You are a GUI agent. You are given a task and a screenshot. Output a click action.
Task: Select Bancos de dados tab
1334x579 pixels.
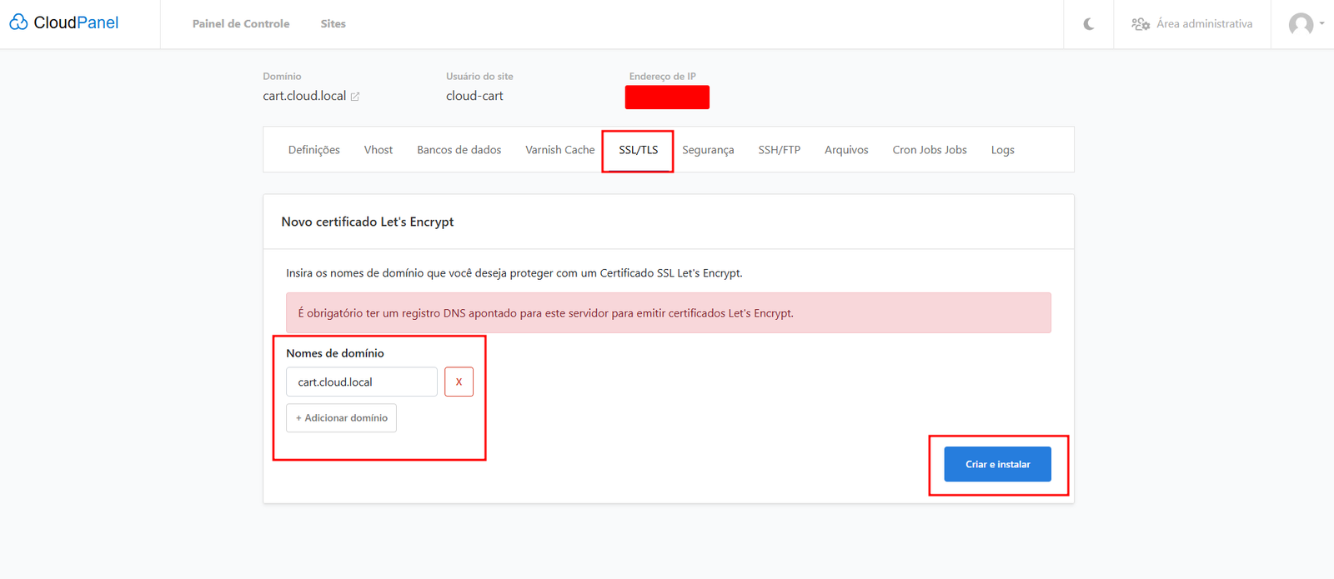(x=459, y=150)
